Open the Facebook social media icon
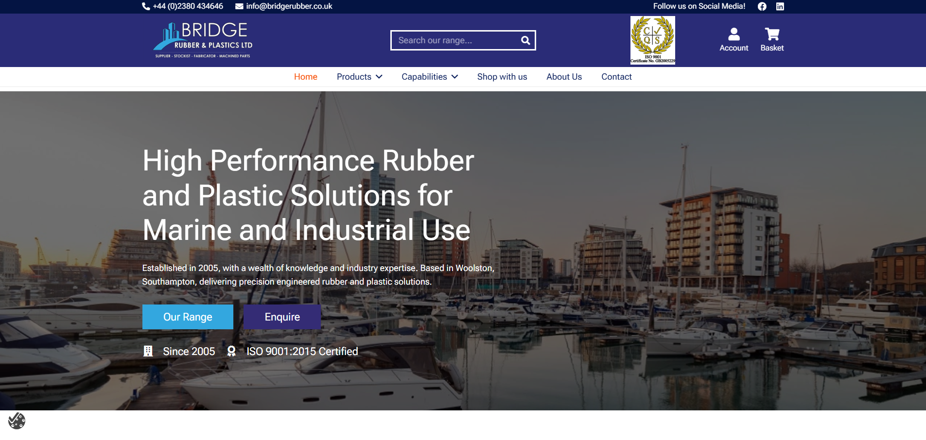This screenshot has height=440, width=926. [x=762, y=6]
